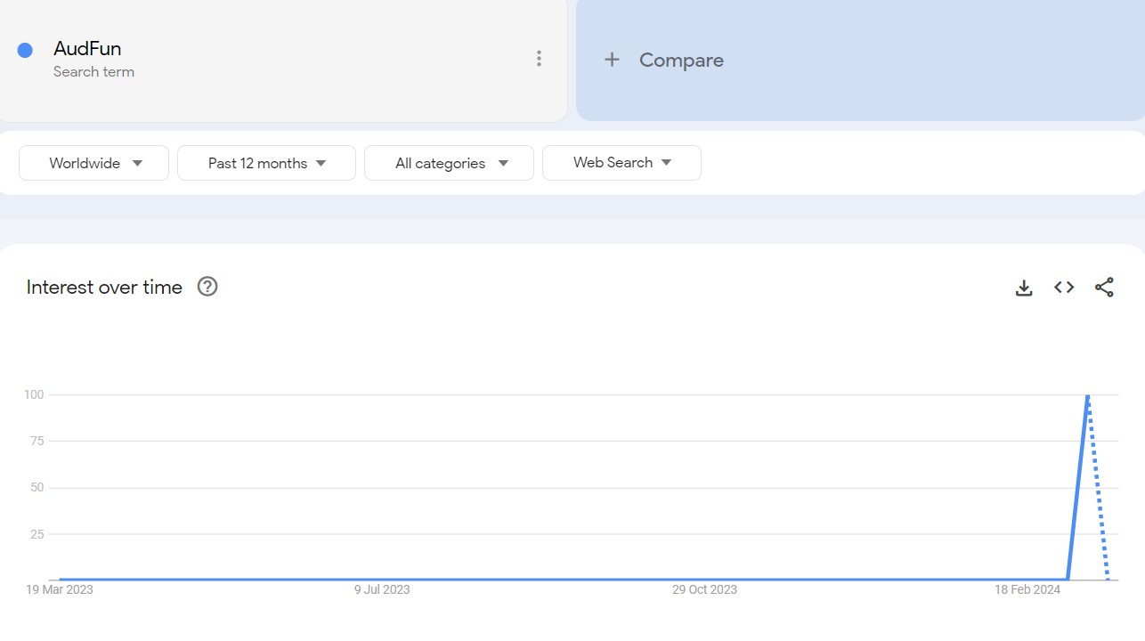Click the dotted forecast line's bottom end
This screenshot has width=1145, height=641.
pyautogui.click(x=1107, y=578)
